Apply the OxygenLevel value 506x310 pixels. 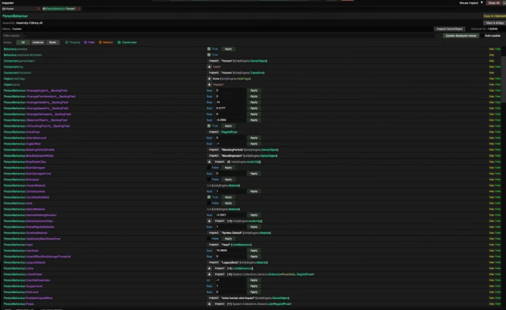pos(254,286)
